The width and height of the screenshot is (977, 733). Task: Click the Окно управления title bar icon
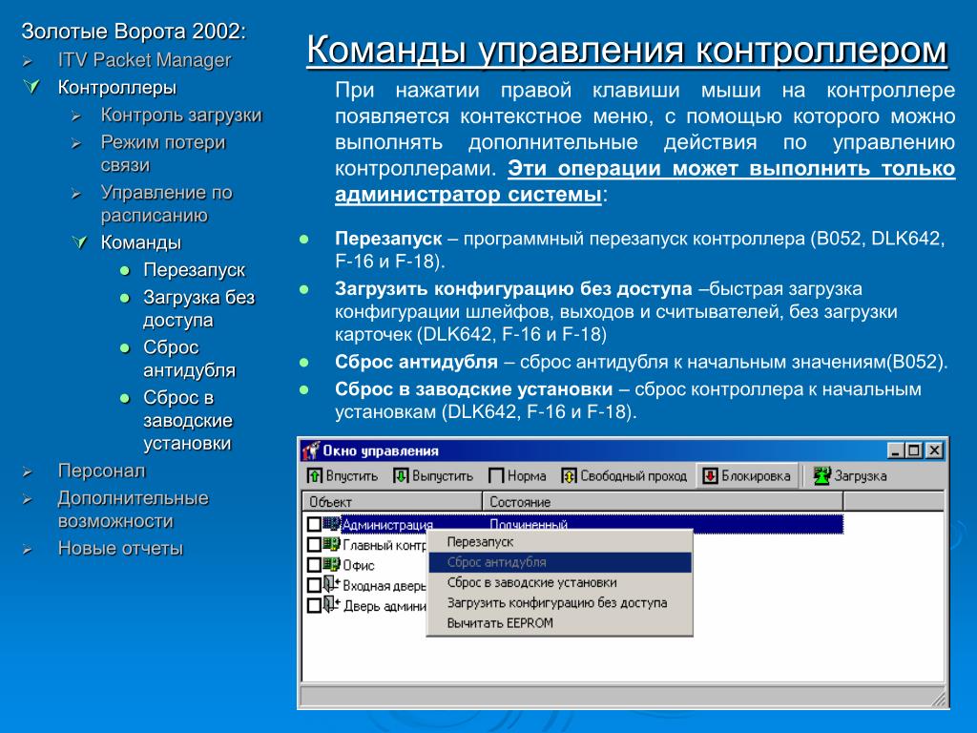tap(310, 450)
